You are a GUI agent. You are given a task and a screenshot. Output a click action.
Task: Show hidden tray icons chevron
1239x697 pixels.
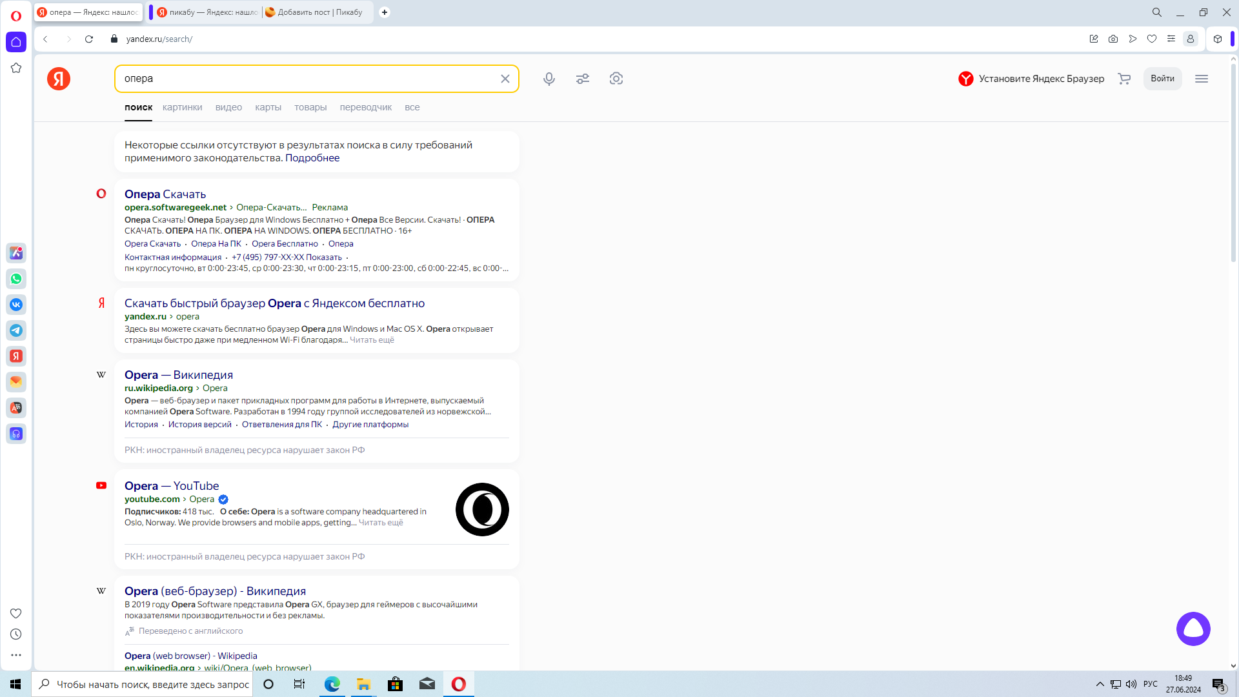1100,684
